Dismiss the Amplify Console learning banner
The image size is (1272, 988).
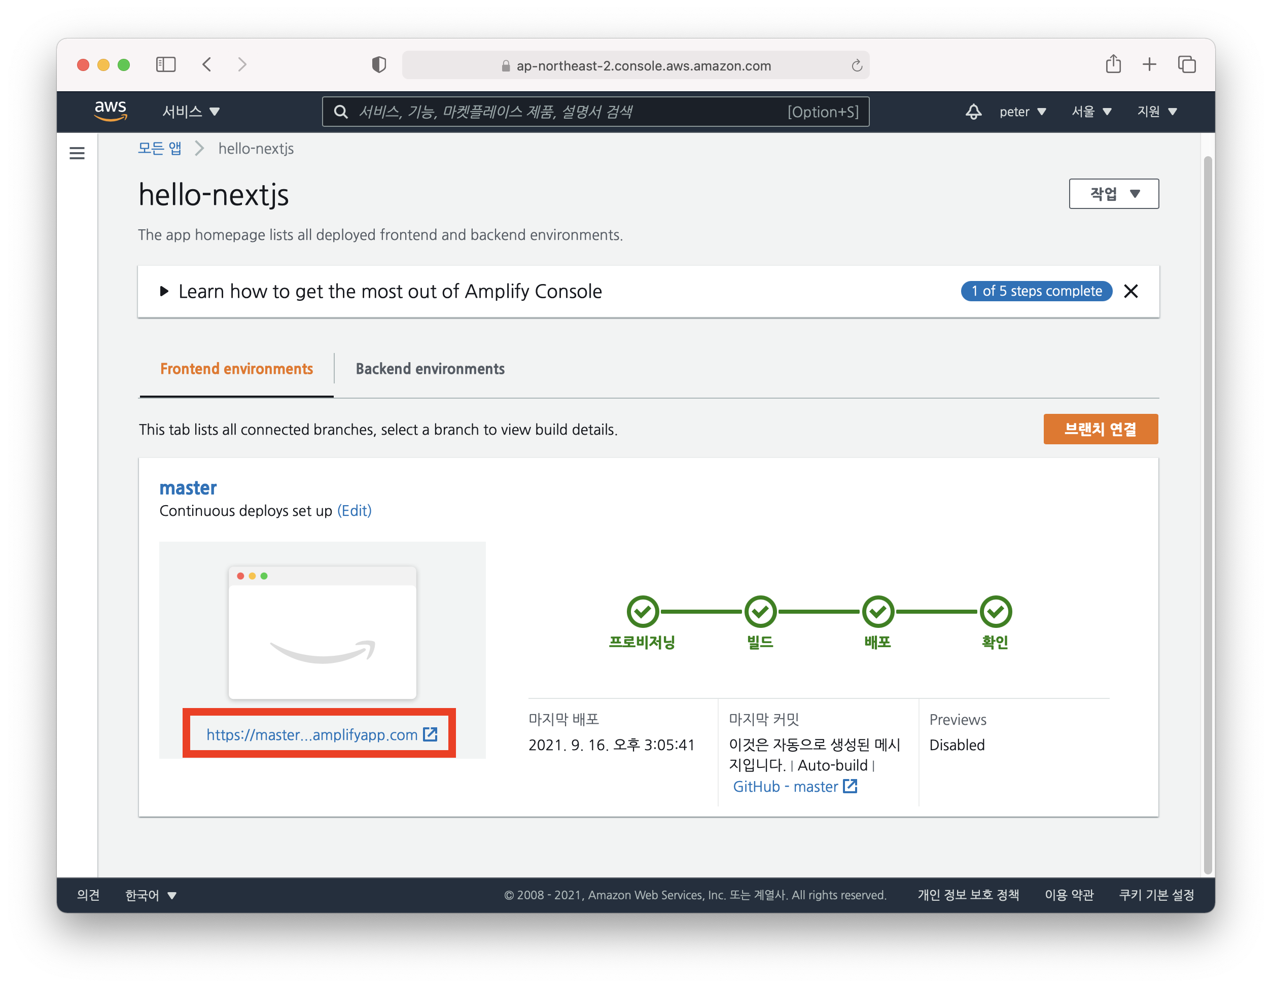click(x=1130, y=291)
